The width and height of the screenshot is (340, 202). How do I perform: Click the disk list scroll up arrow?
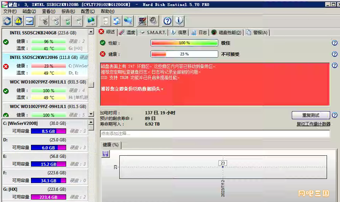pos(91,32)
